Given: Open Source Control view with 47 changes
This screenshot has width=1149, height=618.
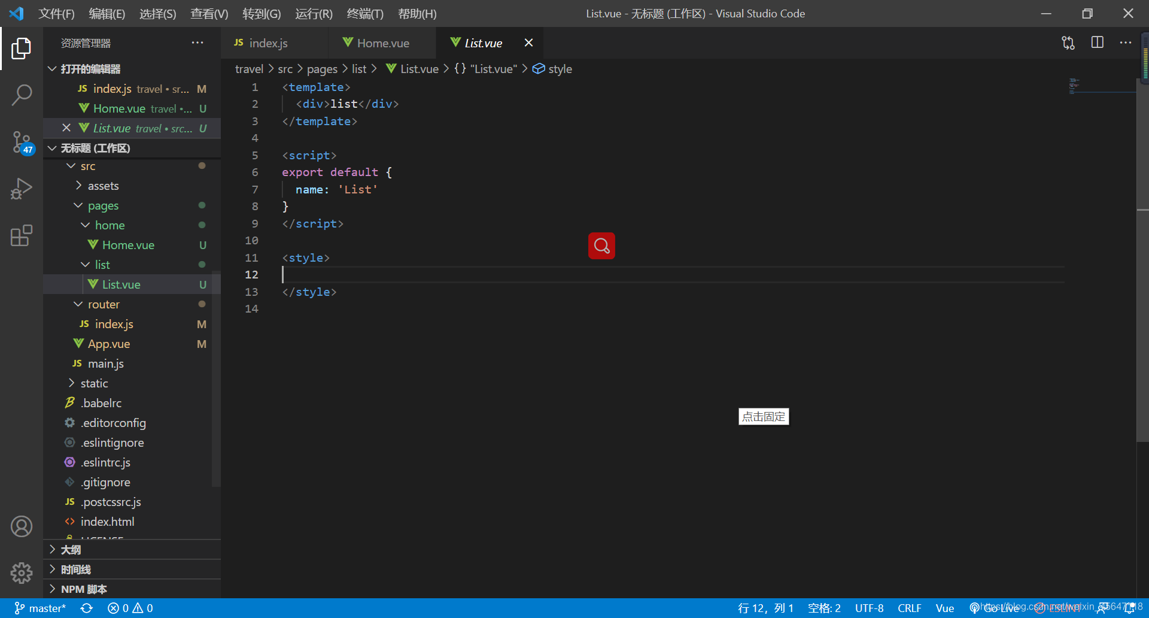Looking at the screenshot, I should coord(22,143).
